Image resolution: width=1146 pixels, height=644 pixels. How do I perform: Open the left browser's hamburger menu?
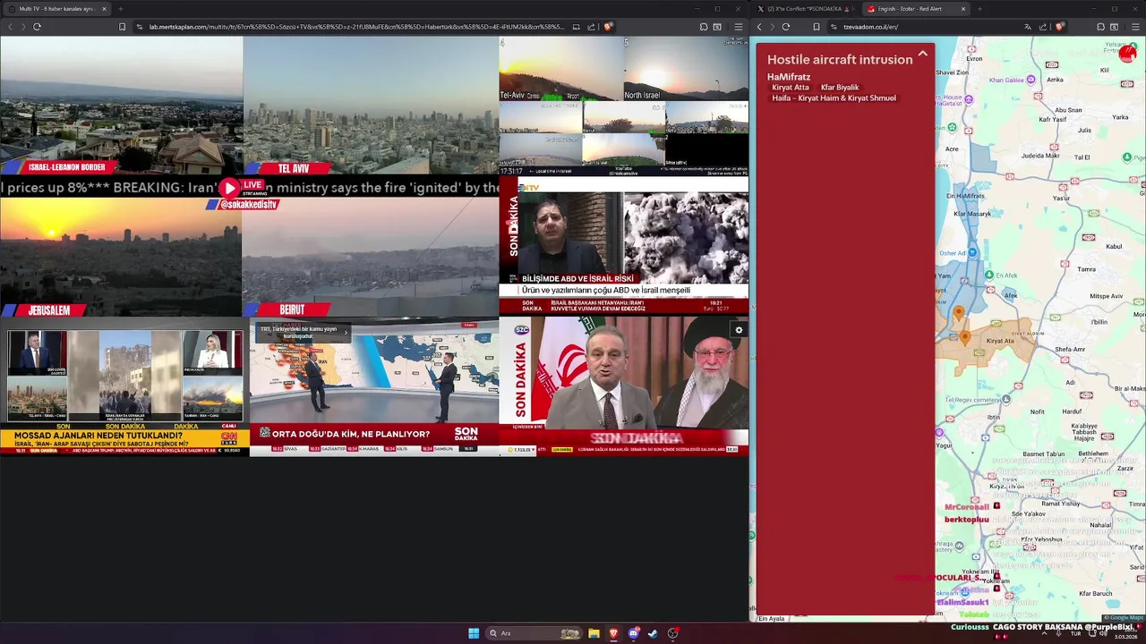tap(738, 27)
